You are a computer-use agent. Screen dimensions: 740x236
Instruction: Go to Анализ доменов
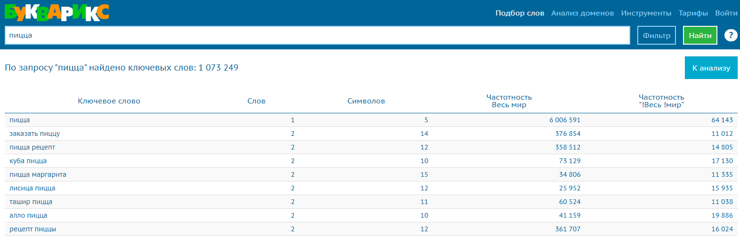pos(582,13)
